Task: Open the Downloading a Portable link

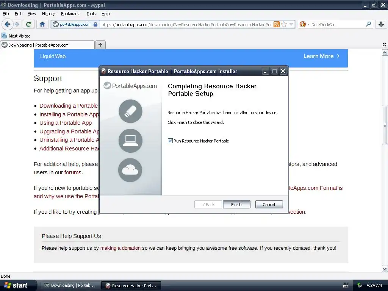Action: (x=69, y=106)
